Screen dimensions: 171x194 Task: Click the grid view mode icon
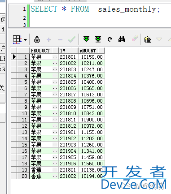click(x=18, y=39)
